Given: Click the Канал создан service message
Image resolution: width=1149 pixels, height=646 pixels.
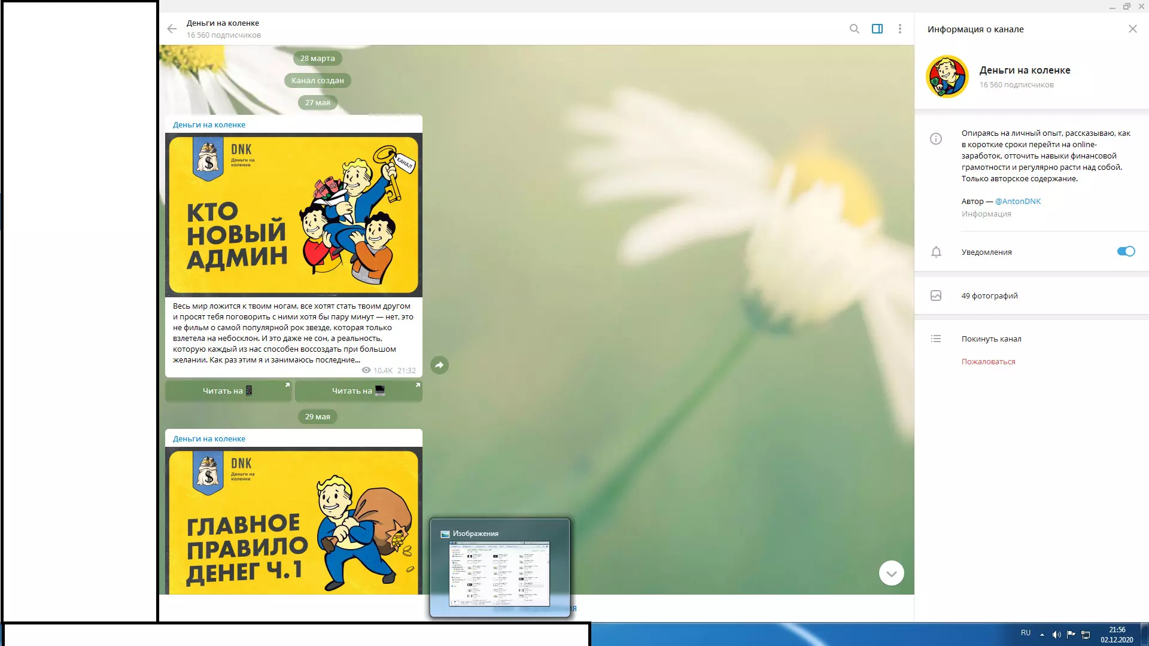Looking at the screenshot, I should pos(317,80).
